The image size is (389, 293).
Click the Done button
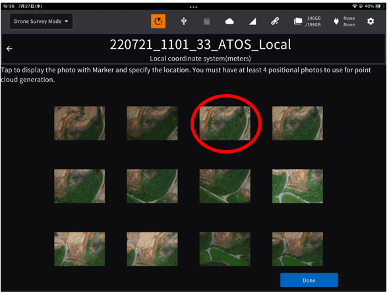pyautogui.click(x=309, y=280)
